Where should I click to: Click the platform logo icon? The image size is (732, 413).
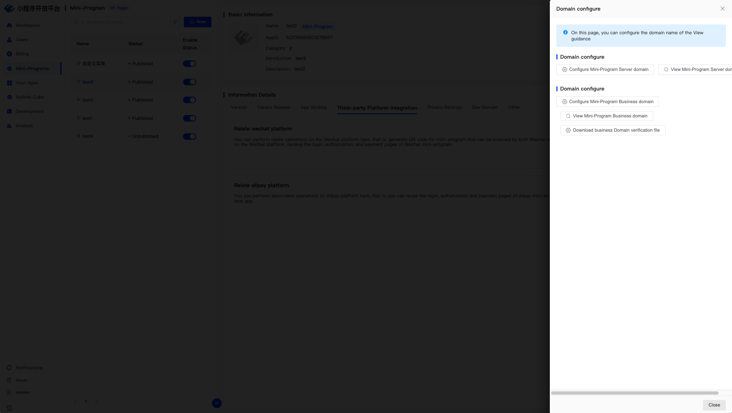tap(9, 8)
